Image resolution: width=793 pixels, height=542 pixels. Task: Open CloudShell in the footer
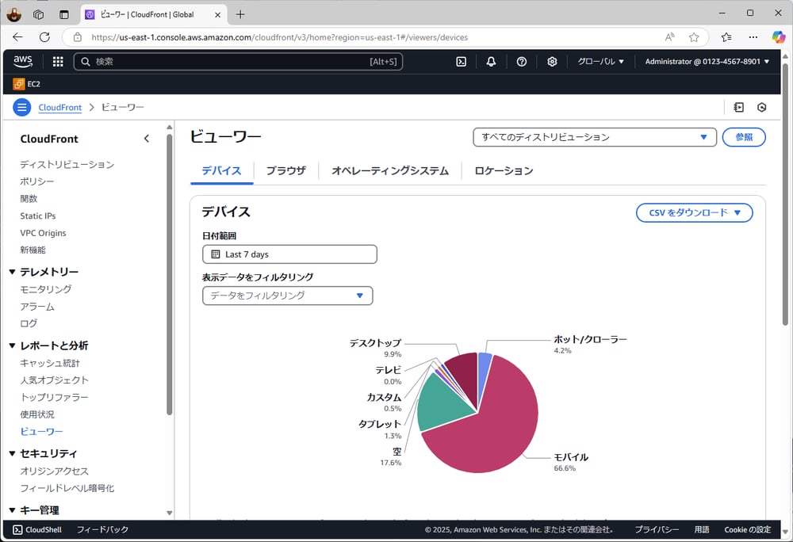click(37, 529)
